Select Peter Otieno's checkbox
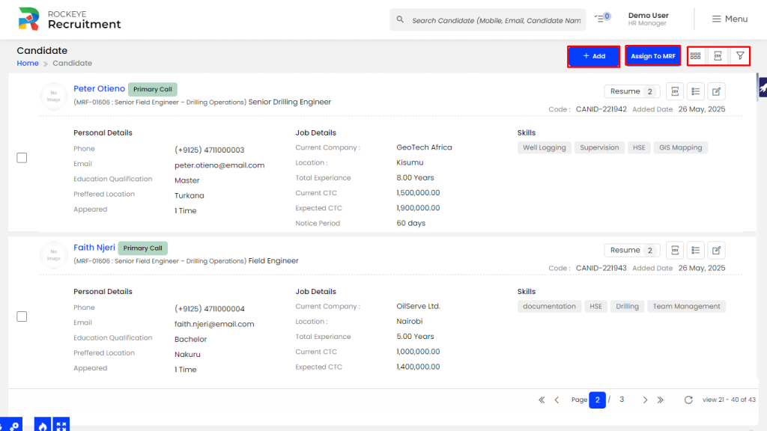The image size is (767, 431). (22, 158)
